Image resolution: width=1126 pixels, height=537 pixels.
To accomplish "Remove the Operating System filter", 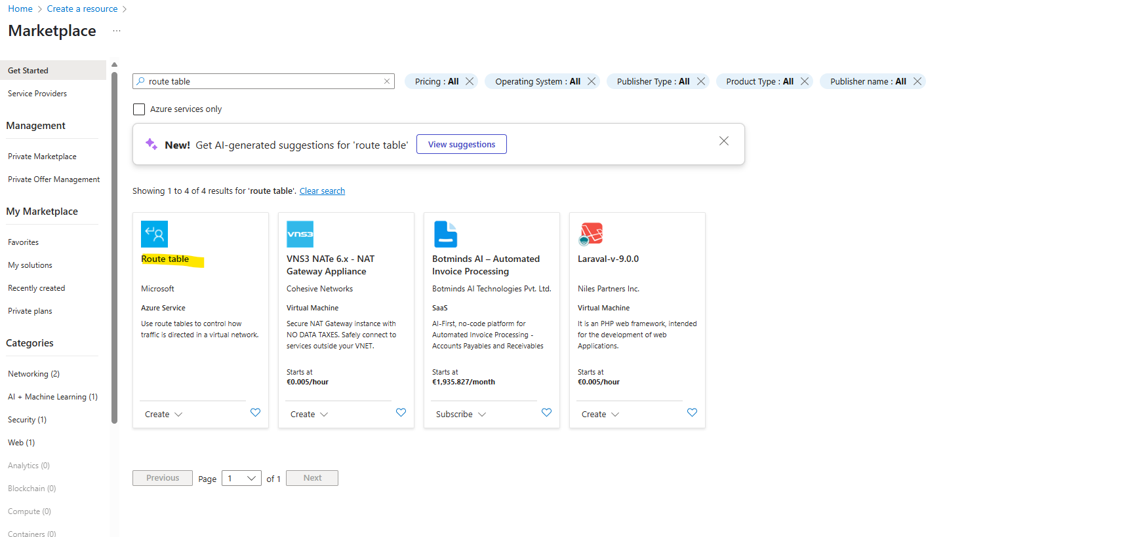I will point(592,81).
